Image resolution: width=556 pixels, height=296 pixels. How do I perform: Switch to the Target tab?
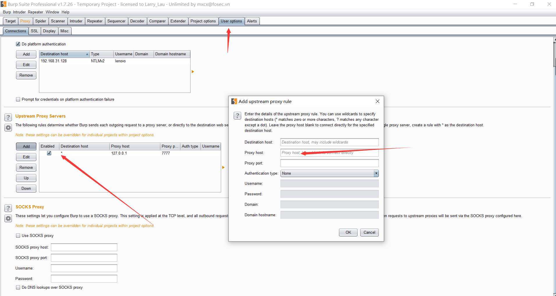point(10,21)
